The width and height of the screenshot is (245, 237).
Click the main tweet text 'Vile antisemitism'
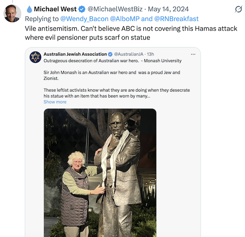coord(131,33)
